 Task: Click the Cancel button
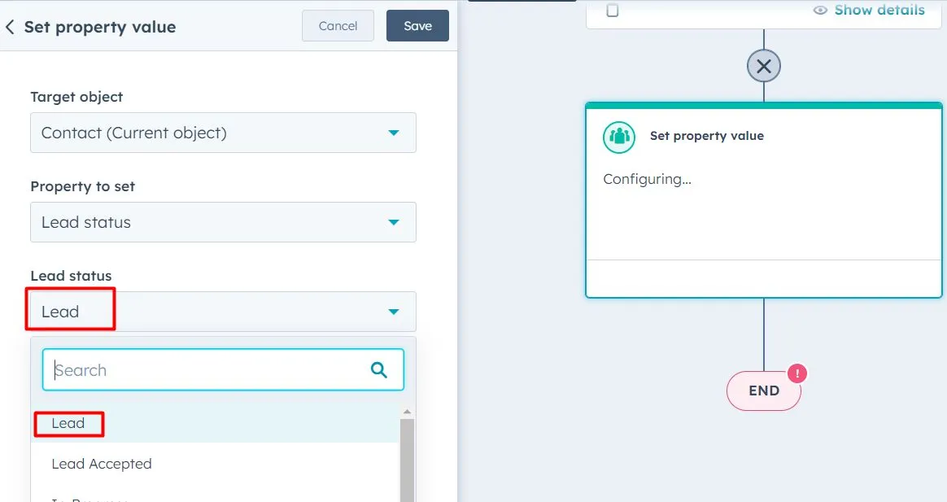338,26
